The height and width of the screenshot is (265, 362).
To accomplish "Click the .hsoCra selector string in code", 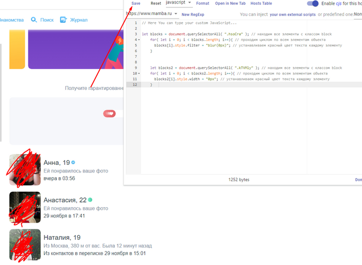I will click(234, 34).
